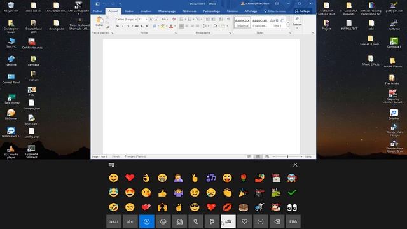Open the Calibri font name dropdown
The image size is (407, 229).
click(136, 20)
